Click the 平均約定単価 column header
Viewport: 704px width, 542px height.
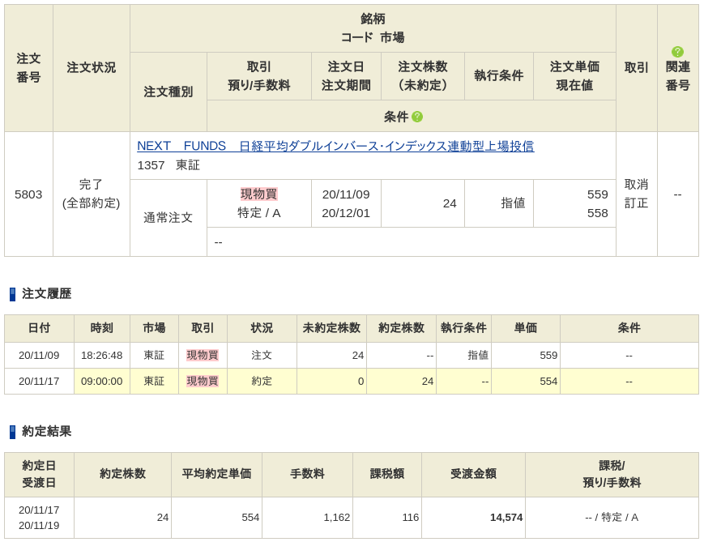(216, 474)
